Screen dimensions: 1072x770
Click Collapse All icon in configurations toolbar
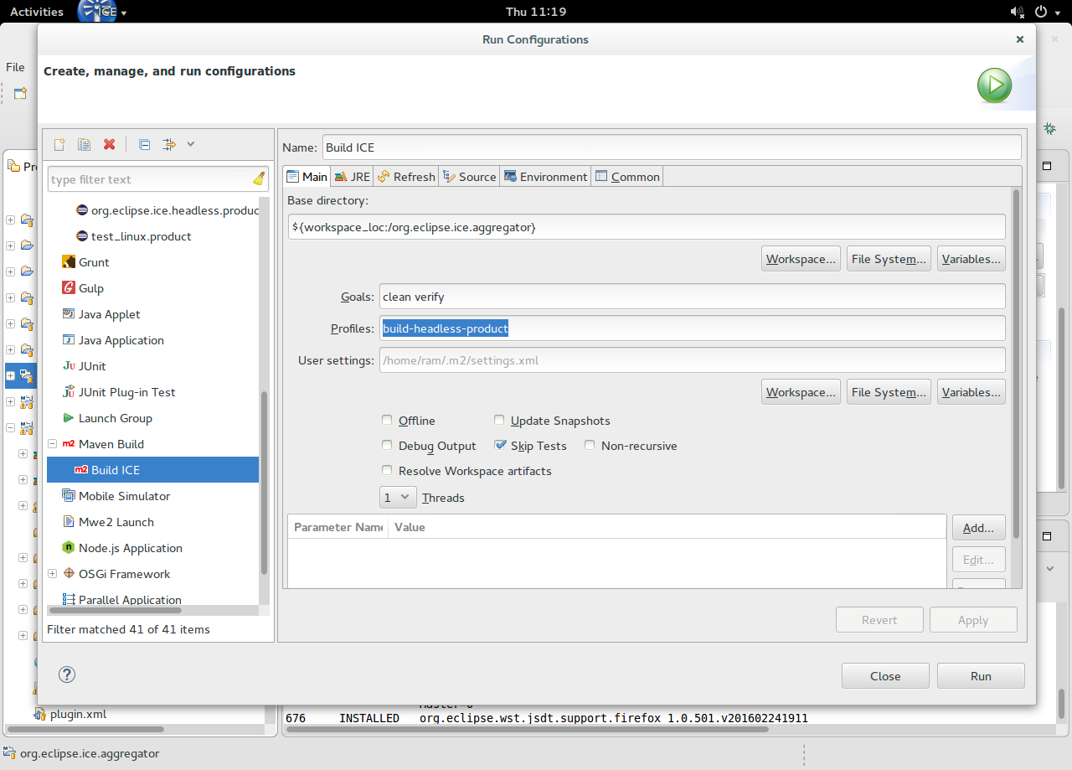144,144
